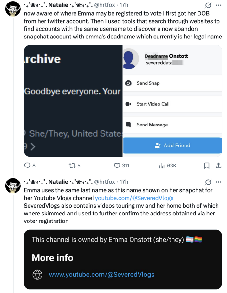Open the more options menu on the first tweet
227x293 pixels.
[218, 5]
